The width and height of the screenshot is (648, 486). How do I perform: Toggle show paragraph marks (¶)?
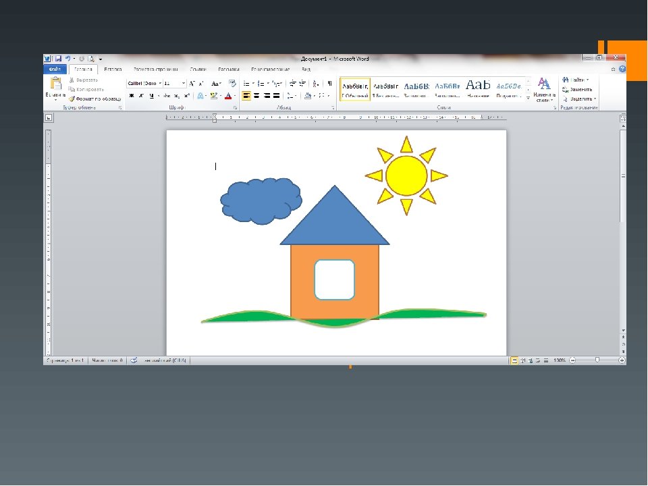point(329,83)
